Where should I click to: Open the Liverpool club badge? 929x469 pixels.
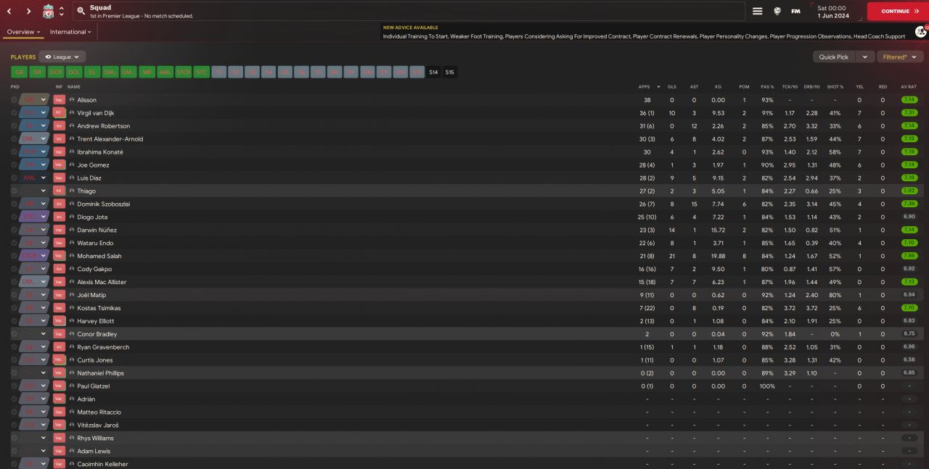[x=48, y=12]
